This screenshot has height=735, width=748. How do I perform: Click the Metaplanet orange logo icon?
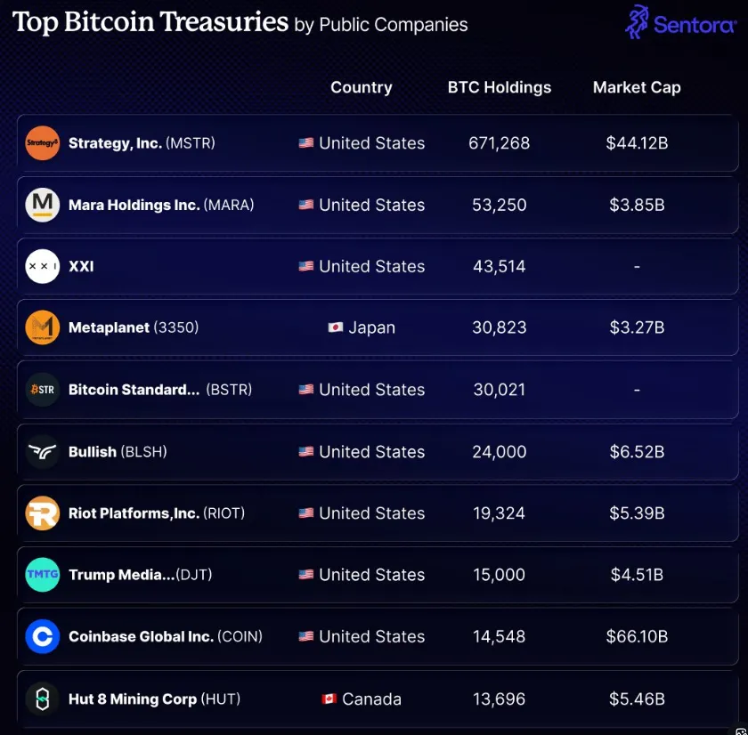coord(43,327)
